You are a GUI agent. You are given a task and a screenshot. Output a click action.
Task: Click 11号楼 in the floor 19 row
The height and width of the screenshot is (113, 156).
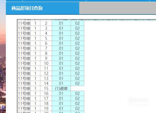[24, 109]
